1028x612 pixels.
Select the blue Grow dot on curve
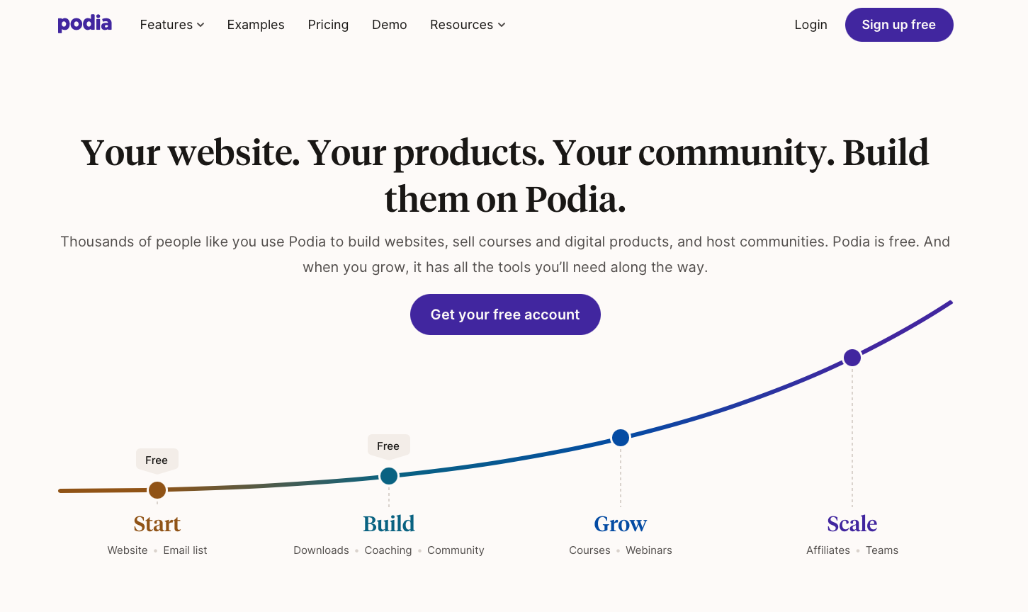tap(621, 438)
